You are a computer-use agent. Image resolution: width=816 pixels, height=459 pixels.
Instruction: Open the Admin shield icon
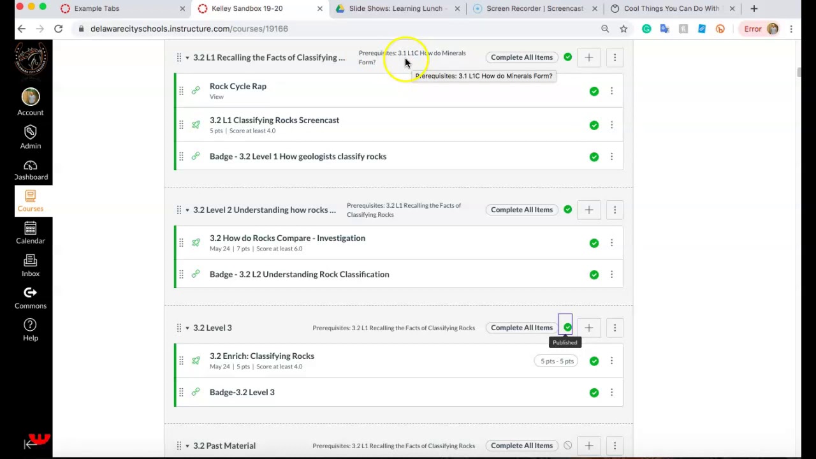pos(30,136)
